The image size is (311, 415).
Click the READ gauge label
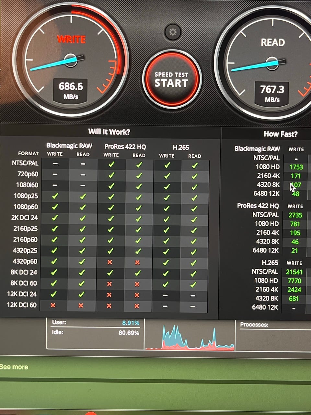point(273,42)
